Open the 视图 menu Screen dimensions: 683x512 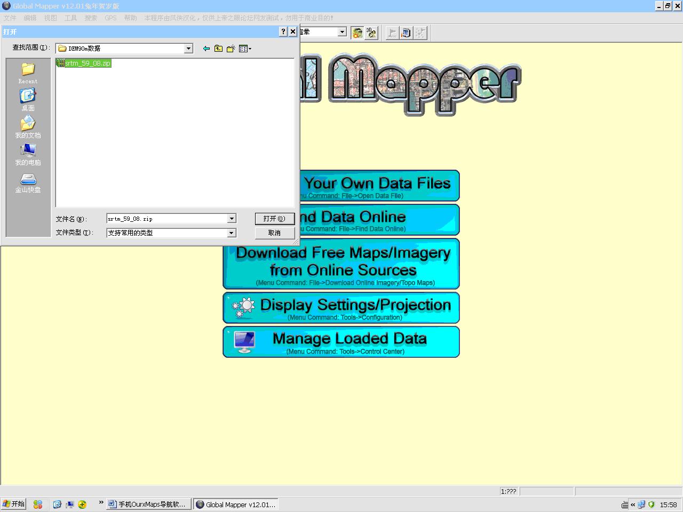[50, 18]
